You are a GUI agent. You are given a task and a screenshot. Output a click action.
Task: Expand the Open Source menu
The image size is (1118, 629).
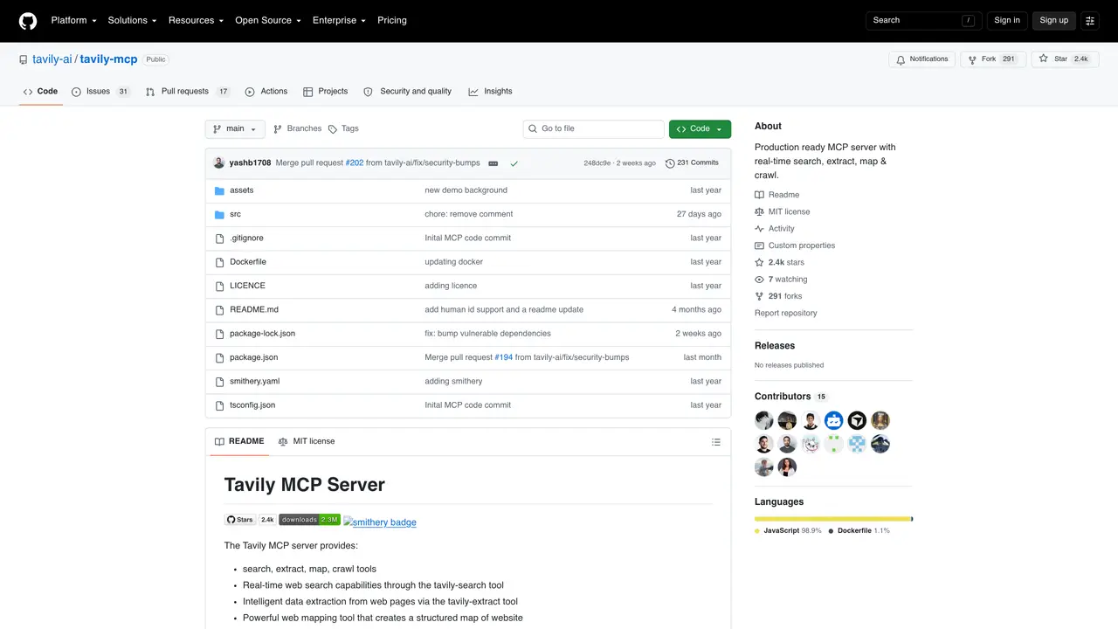click(x=267, y=20)
